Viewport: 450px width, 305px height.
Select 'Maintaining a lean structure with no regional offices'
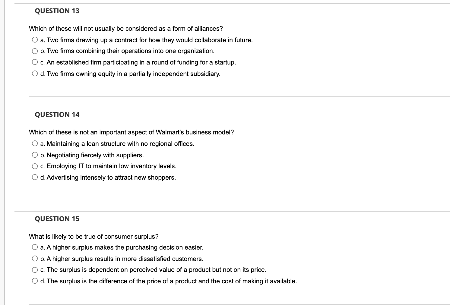(x=35, y=143)
